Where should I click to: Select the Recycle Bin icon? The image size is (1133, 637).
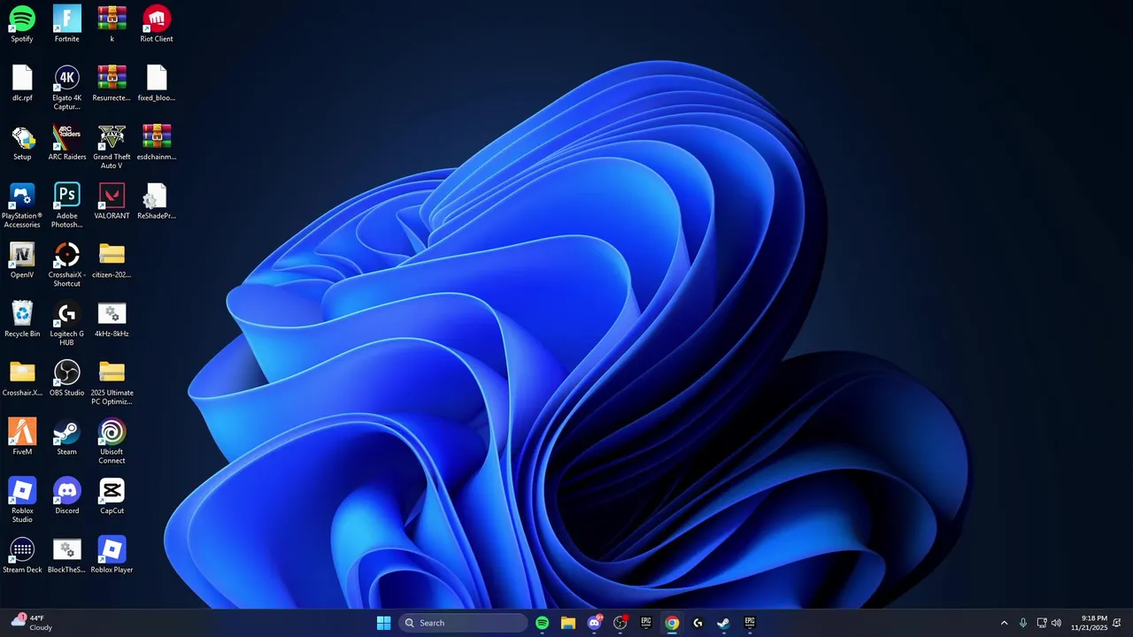pos(22,319)
